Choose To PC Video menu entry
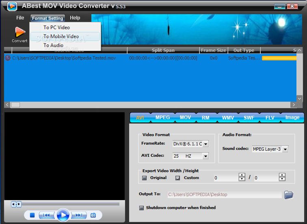Image resolution: width=307 pixels, height=224 pixels. pos(65,28)
